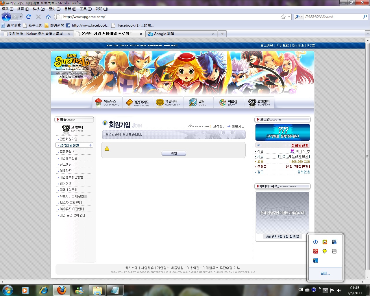Open the notepad-like taskbar app icon
This screenshot has width=370, height=296.
115,290
